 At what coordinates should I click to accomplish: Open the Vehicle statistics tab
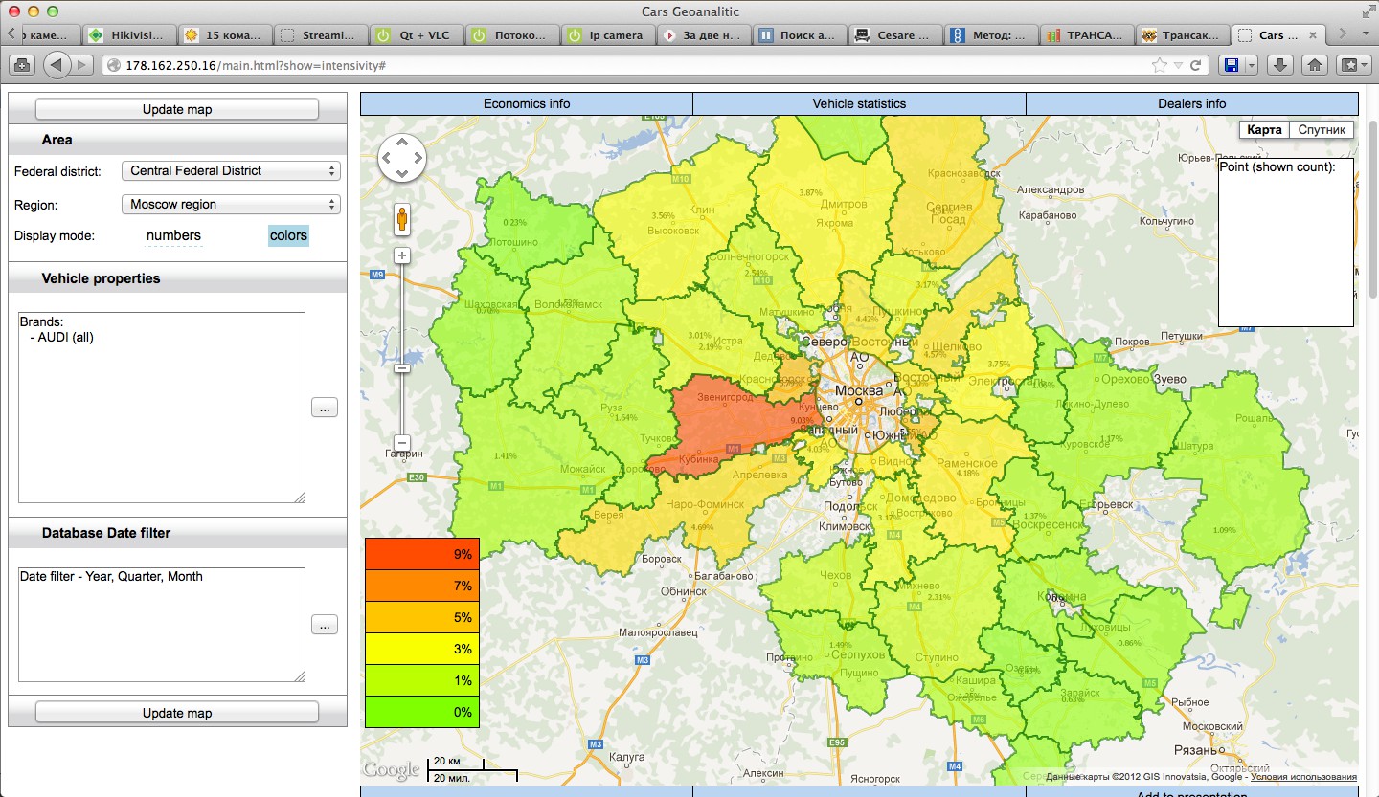[x=859, y=103]
